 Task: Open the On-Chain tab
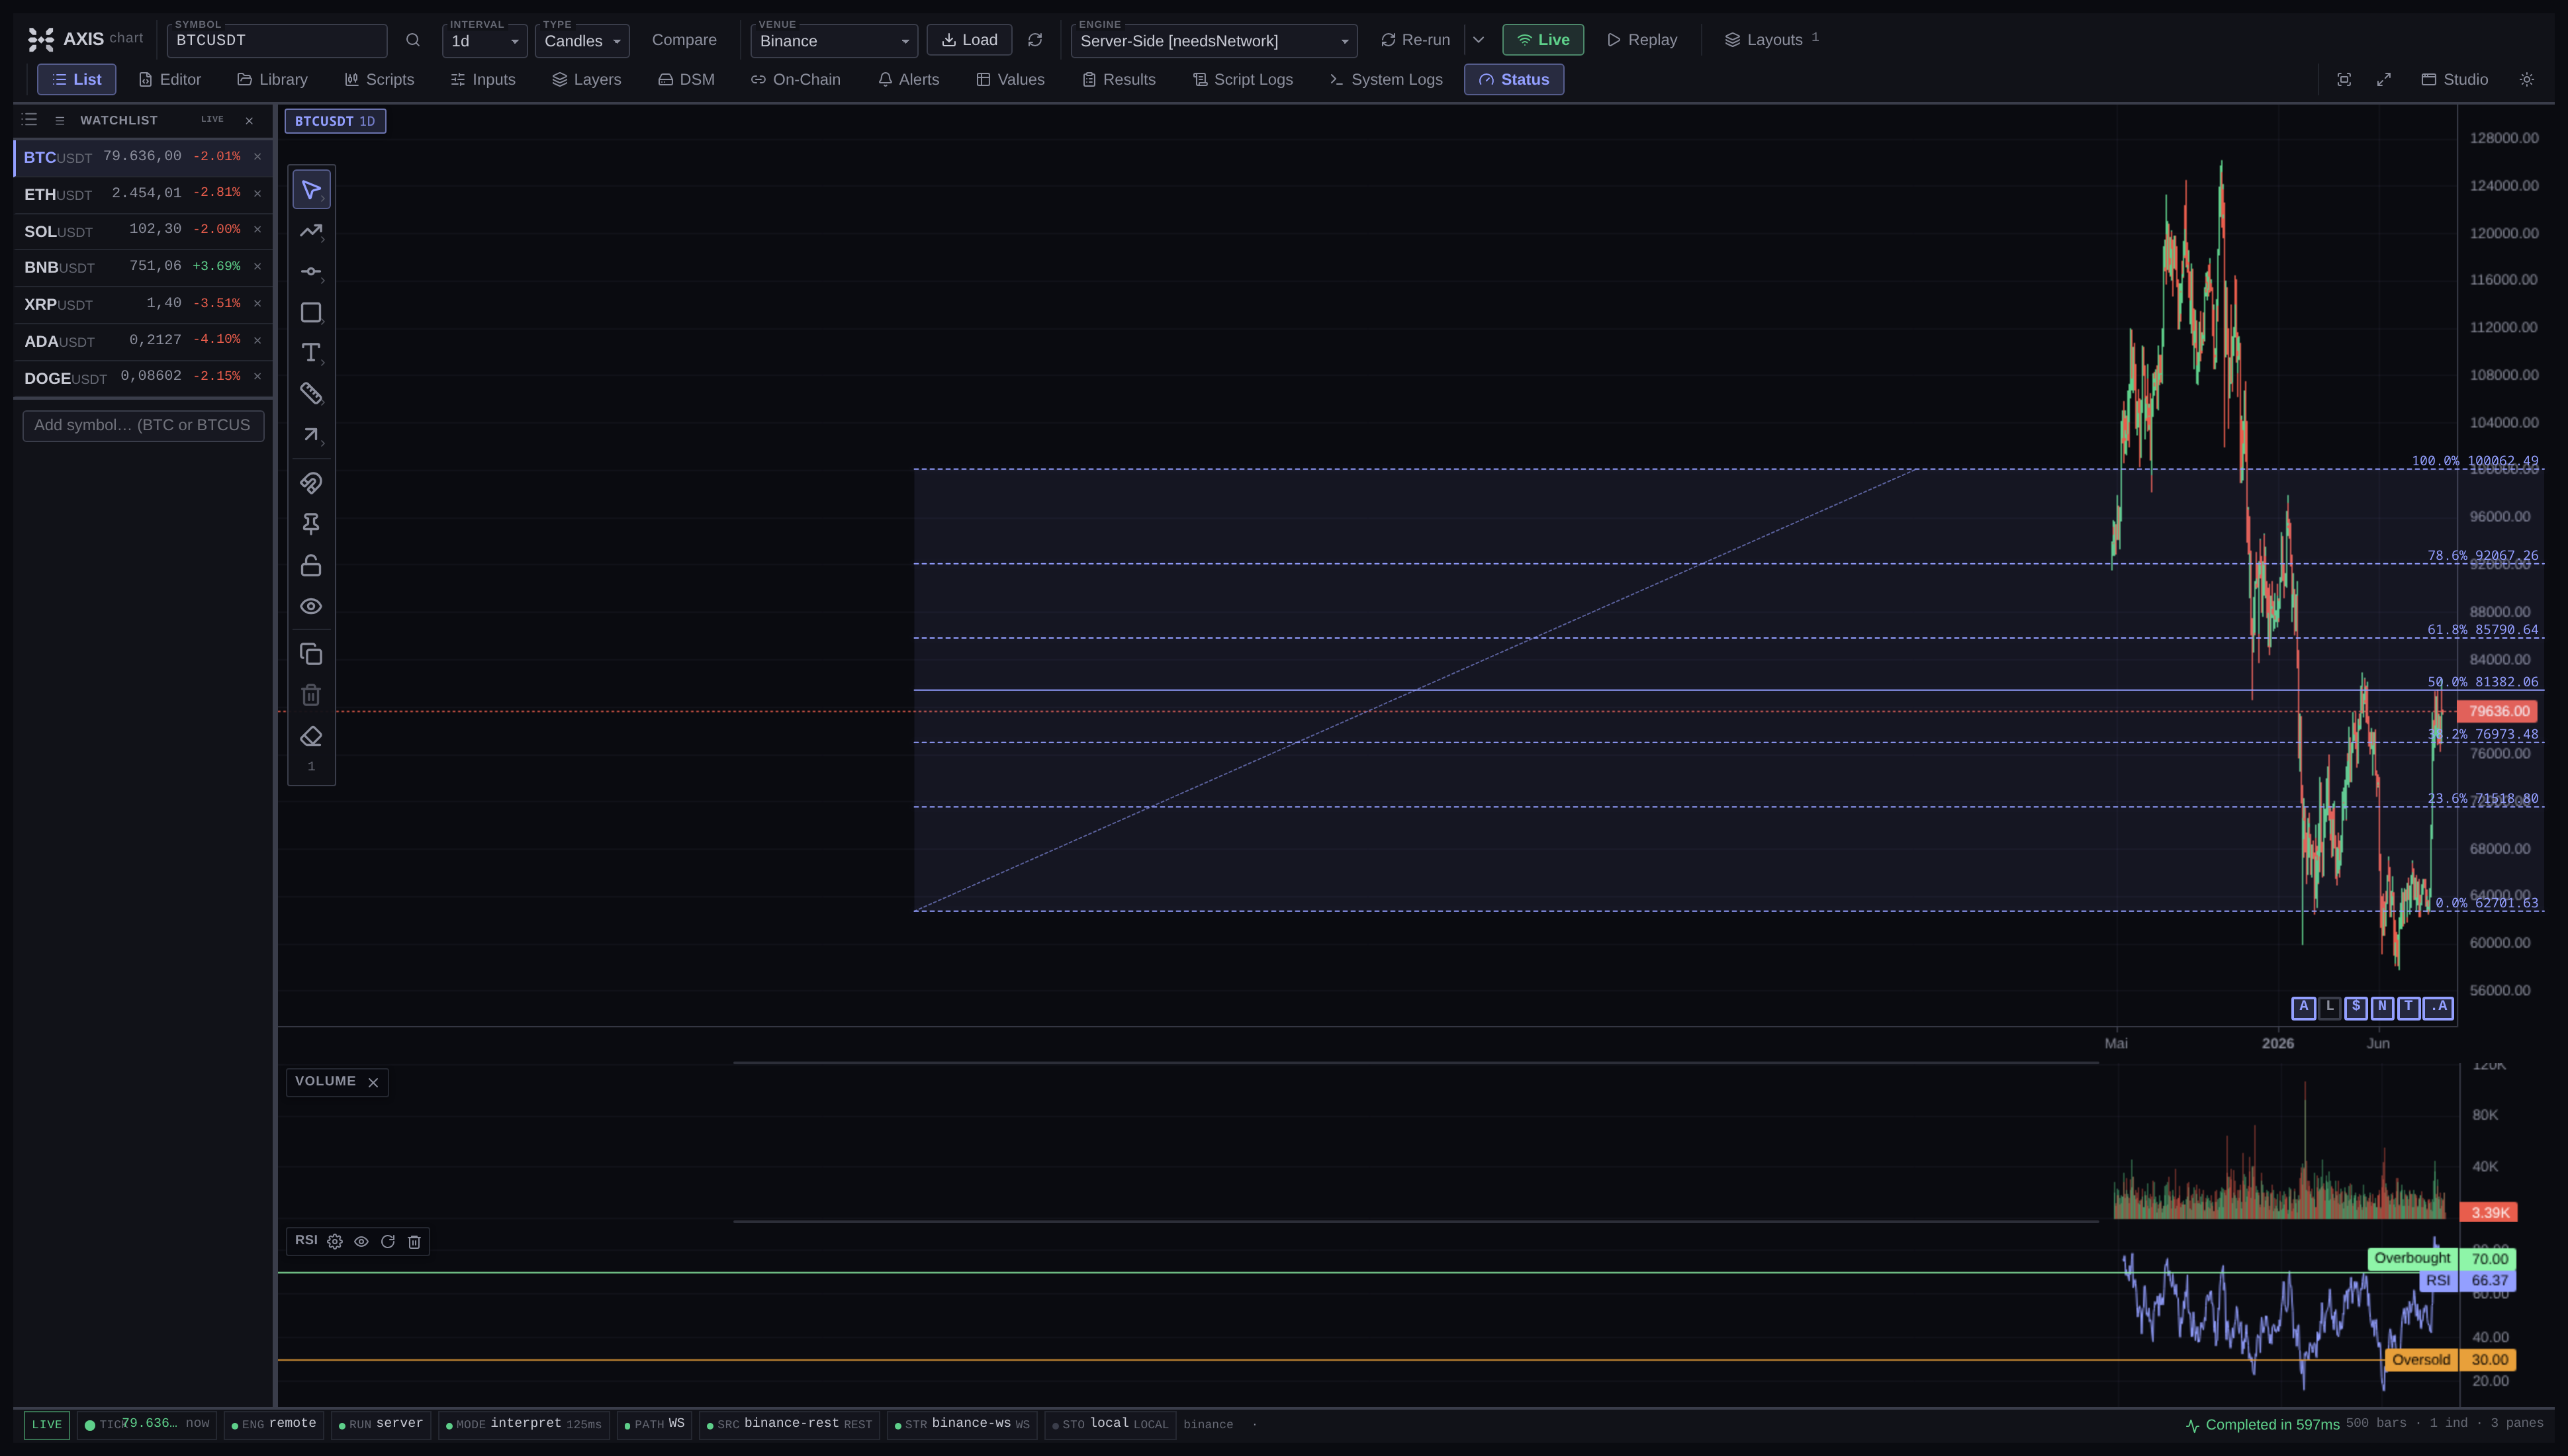pos(796,80)
